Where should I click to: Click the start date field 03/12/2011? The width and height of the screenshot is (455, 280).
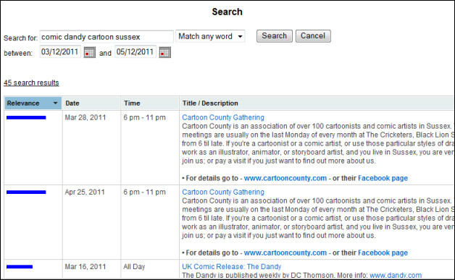coord(60,52)
